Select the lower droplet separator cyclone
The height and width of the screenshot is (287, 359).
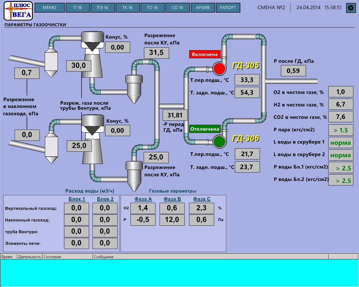click(134, 174)
